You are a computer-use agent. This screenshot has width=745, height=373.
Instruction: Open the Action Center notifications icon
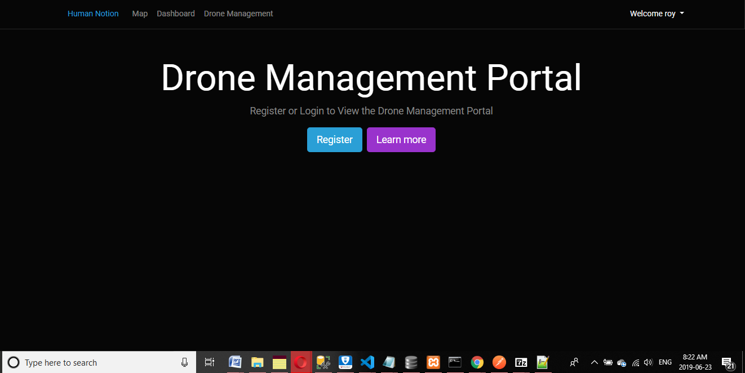click(x=728, y=363)
